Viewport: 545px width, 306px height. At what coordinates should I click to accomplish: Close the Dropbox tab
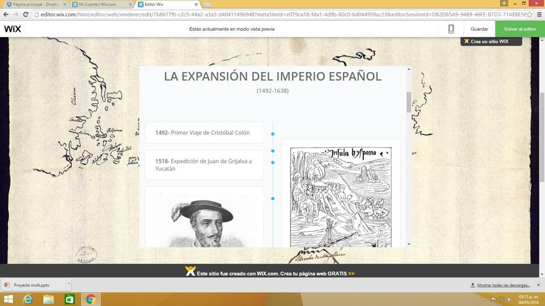click(64, 4)
